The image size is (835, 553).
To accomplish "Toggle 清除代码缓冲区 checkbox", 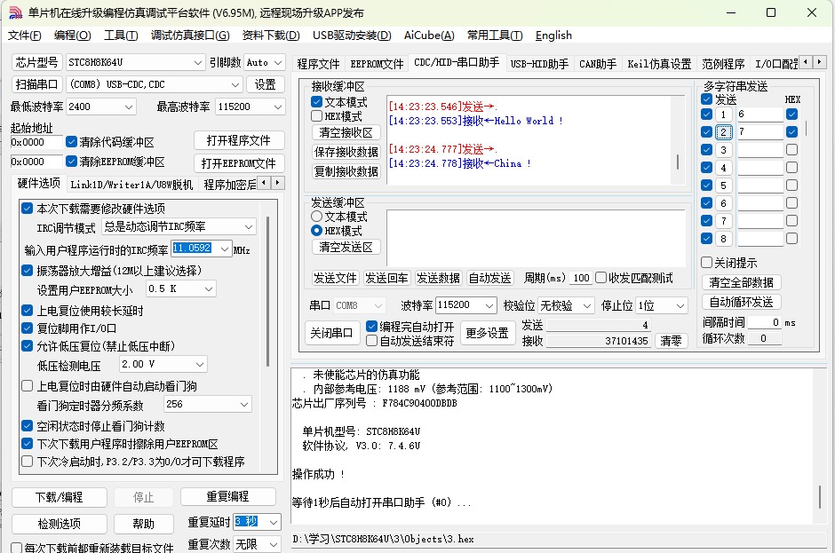I will [72, 142].
